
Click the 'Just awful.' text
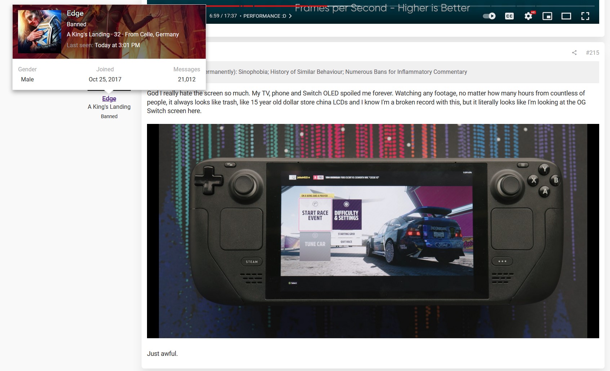coord(162,353)
